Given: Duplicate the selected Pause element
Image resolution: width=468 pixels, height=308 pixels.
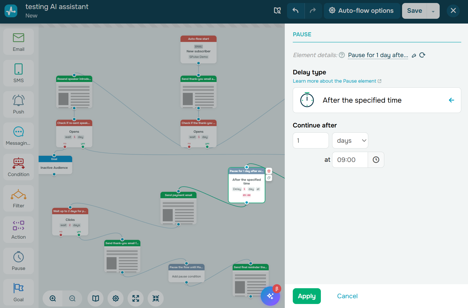Looking at the screenshot, I should coord(269,178).
